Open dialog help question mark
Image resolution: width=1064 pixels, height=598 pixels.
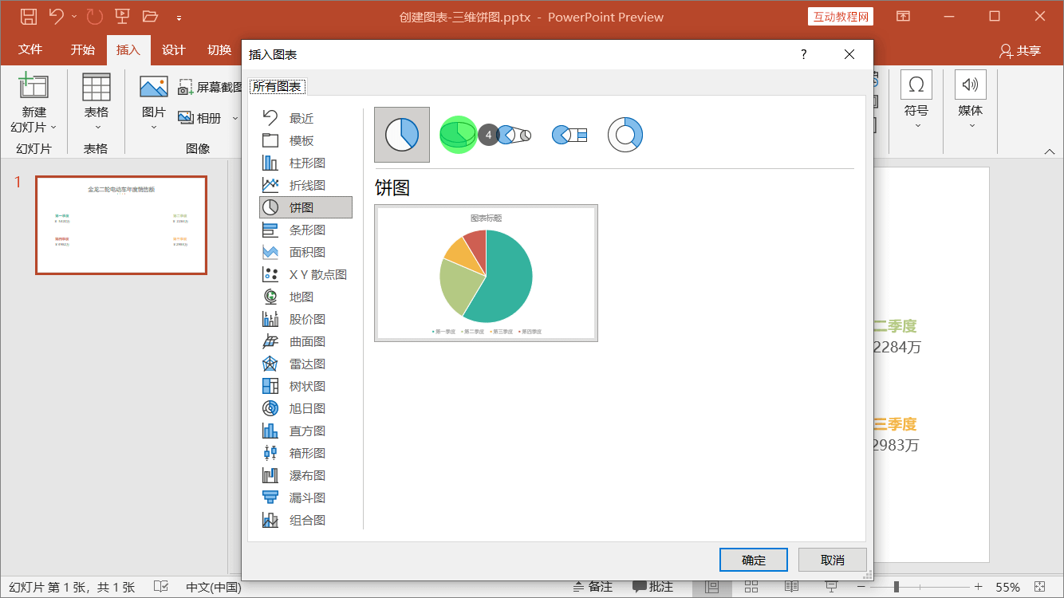[x=803, y=54]
